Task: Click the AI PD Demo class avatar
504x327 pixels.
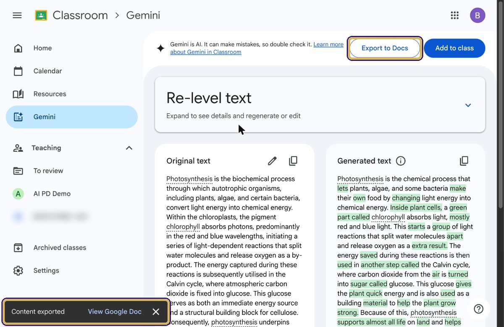Action: click(18, 194)
